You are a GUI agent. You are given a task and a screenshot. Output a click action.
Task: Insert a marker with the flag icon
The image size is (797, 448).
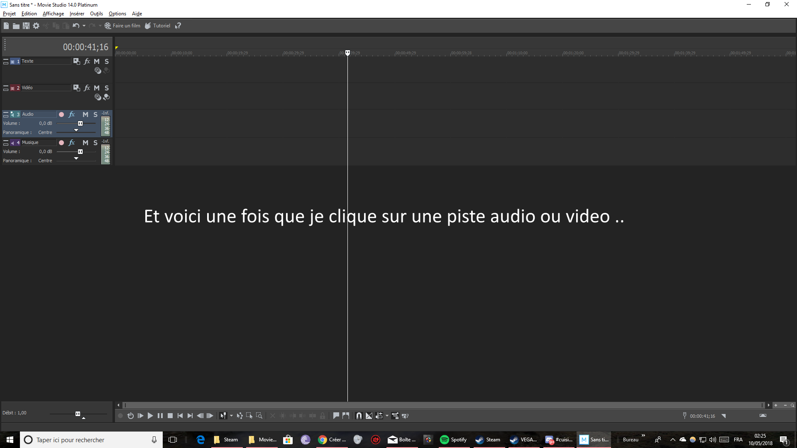[336, 416]
